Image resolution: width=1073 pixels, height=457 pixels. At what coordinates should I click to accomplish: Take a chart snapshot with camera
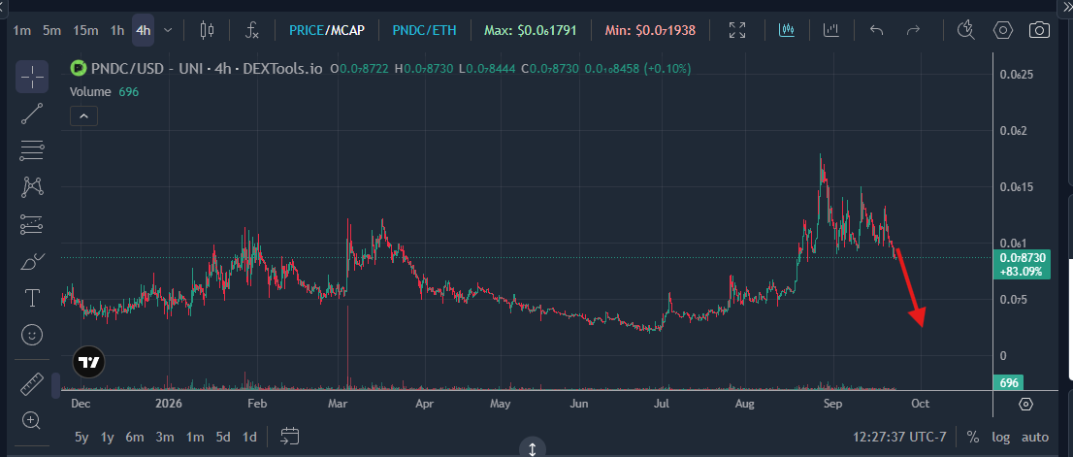tap(1039, 30)
